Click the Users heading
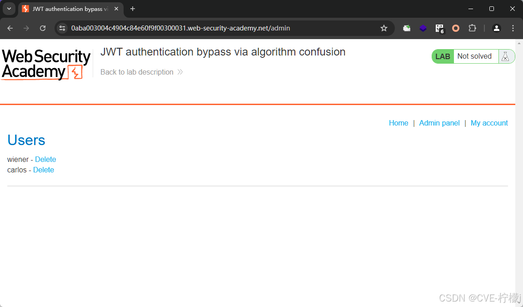 26,140
